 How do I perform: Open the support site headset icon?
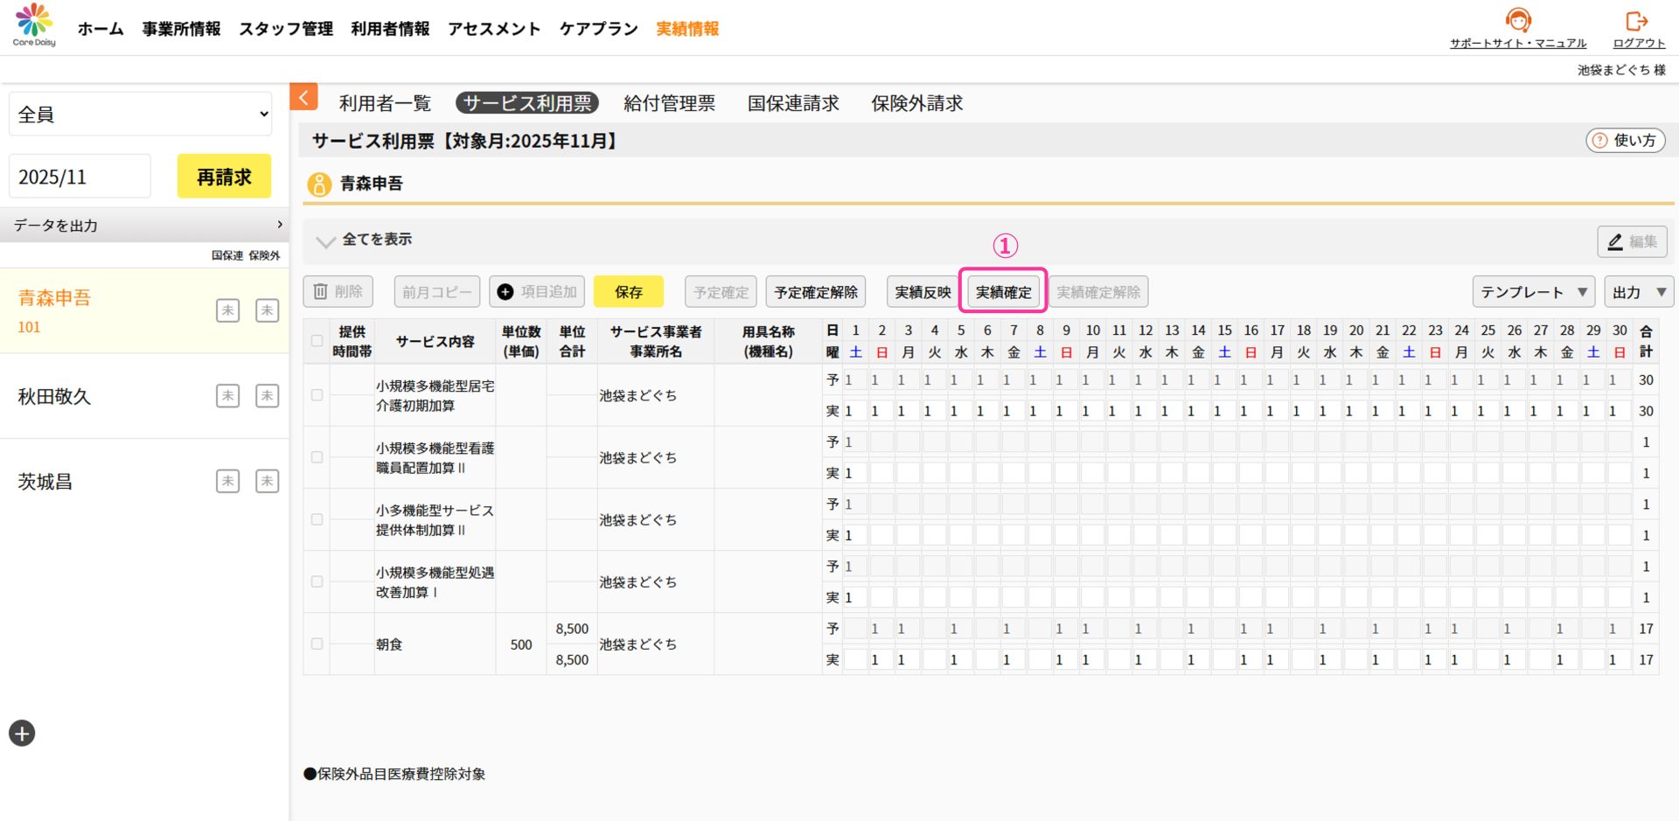tap(1517, 20)
